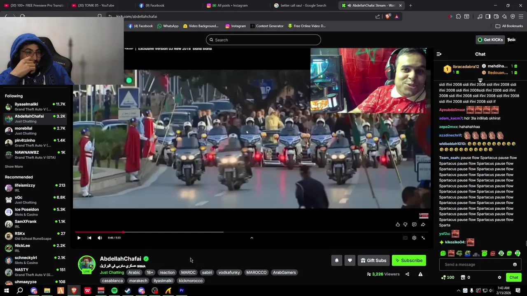Share the embedded video with arrow icon
The width and height of the screenshot is (527, 296).
coord(423,224)
